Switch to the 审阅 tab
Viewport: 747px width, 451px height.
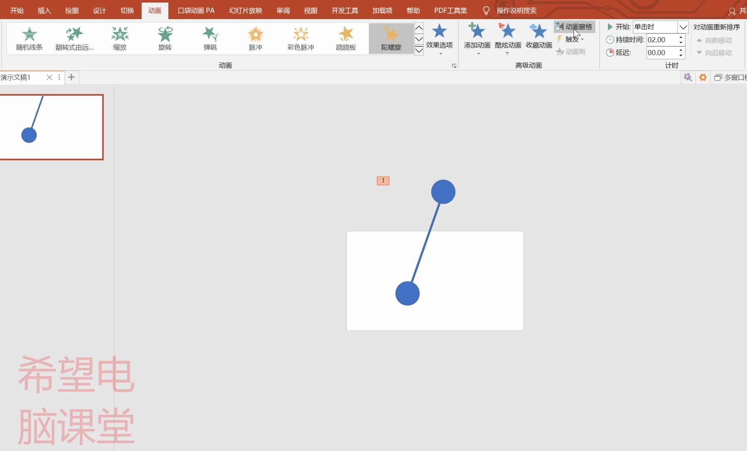(283, 10)
